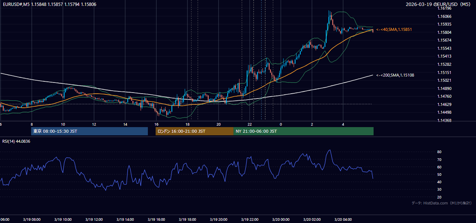Select the London 16:00-21:00 JST session bar

[194, 131]
